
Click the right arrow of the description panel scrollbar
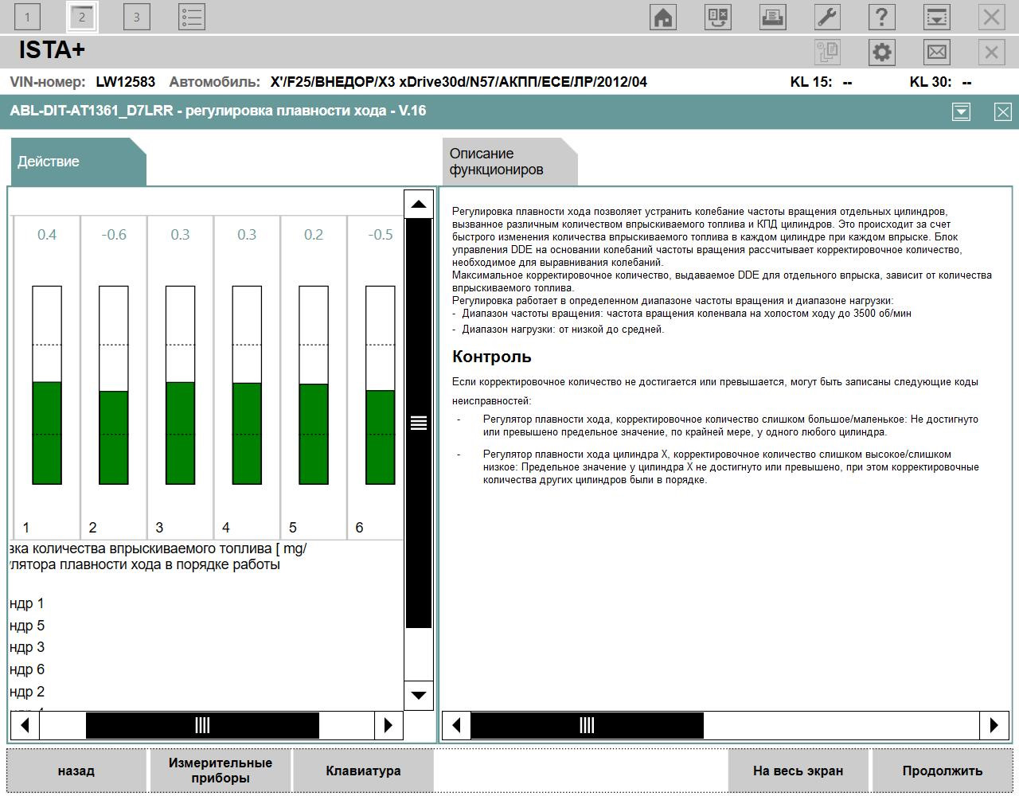(x=994, y=725)
